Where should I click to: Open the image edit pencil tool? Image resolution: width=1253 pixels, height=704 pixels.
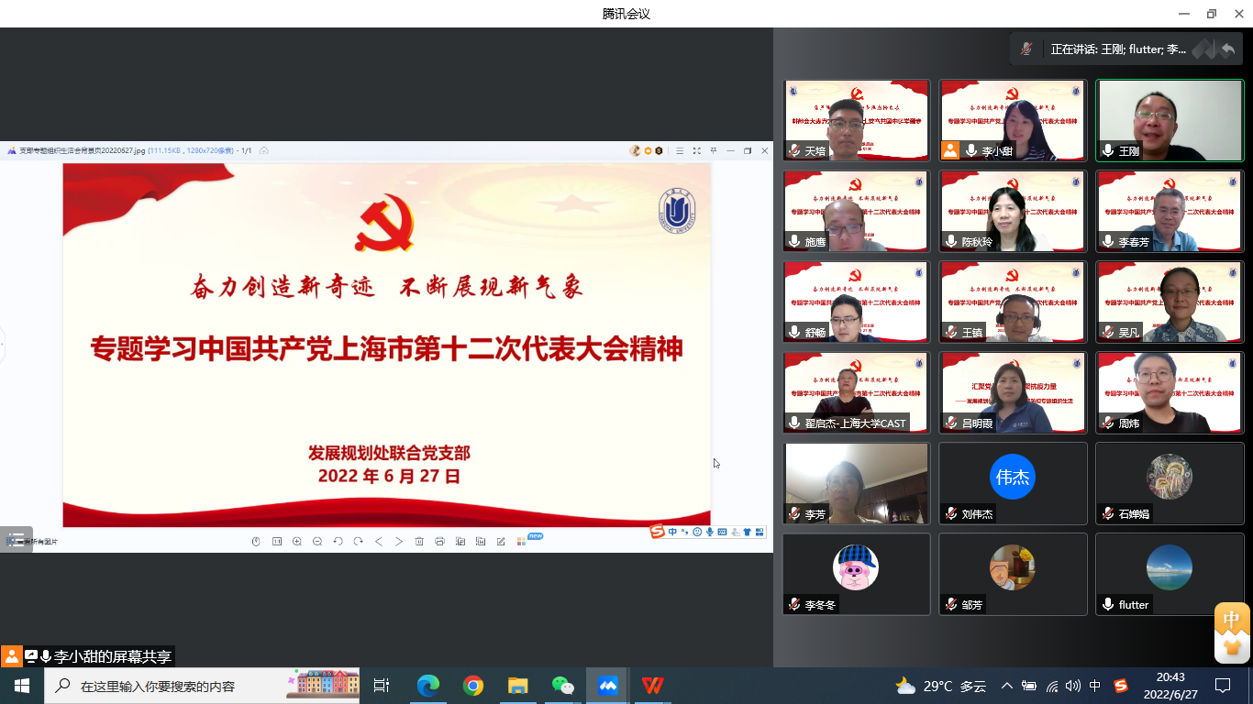(501, 541)
